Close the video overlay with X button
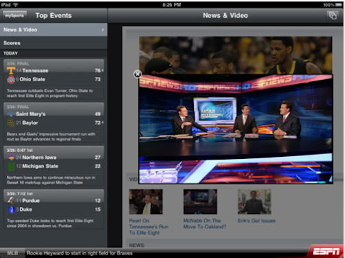The height and width of the screenshot is (258, 345). (137, 74)
